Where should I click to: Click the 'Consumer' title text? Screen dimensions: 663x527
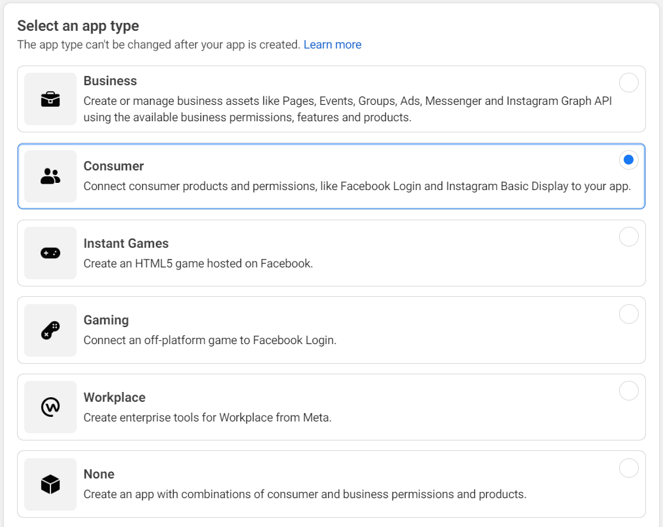(x=113, y=166)
